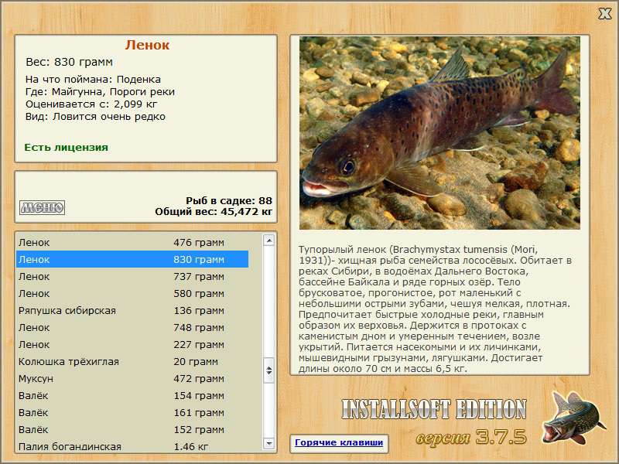The height and width of the screenshot is (464, 619).
Task: Click the fish list scrollbar thumb
Action: [x=268, y=370]
